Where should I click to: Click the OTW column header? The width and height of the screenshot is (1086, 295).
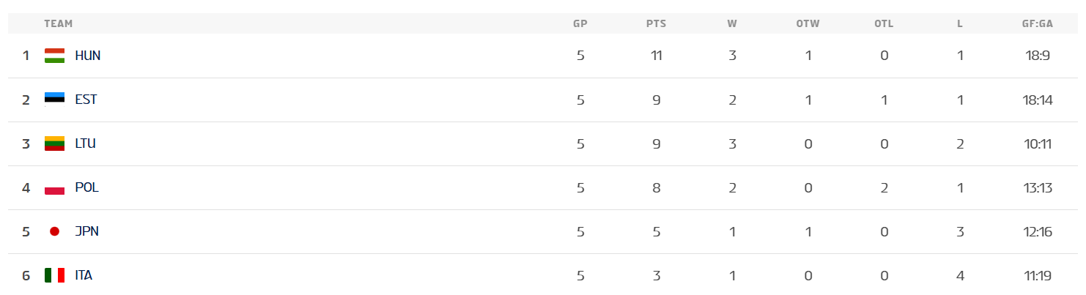808,23
